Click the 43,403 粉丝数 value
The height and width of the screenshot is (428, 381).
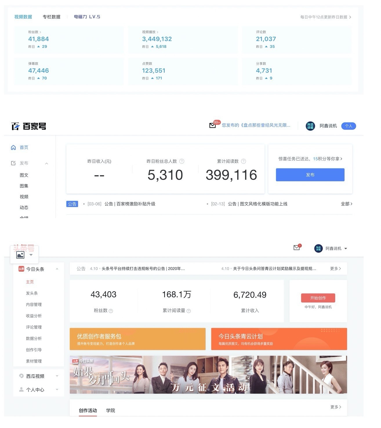[104, 295]
